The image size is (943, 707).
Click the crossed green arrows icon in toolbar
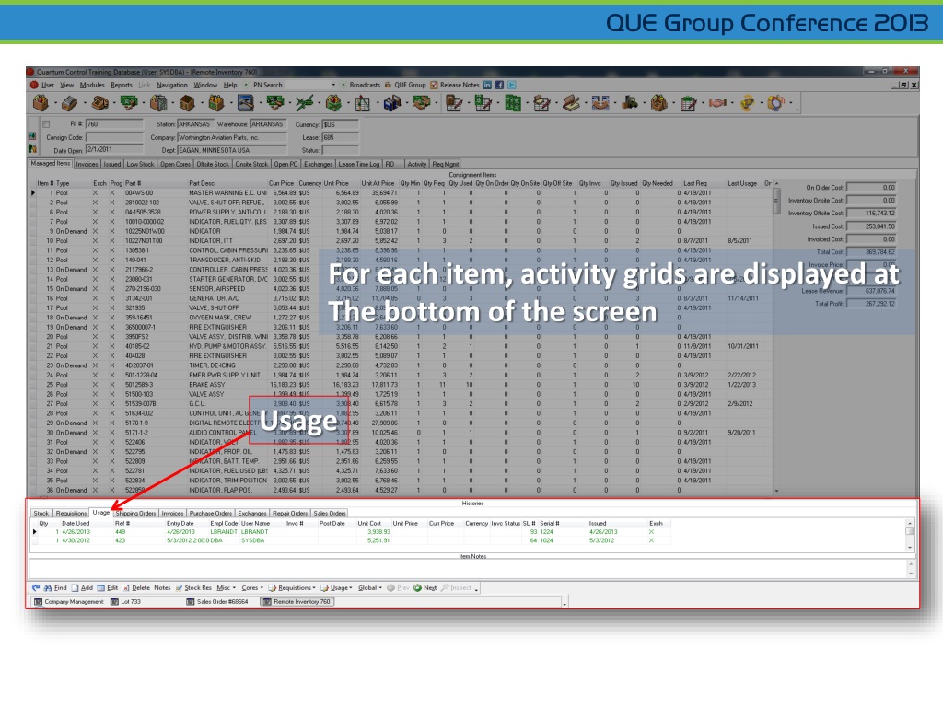[304, 103]
